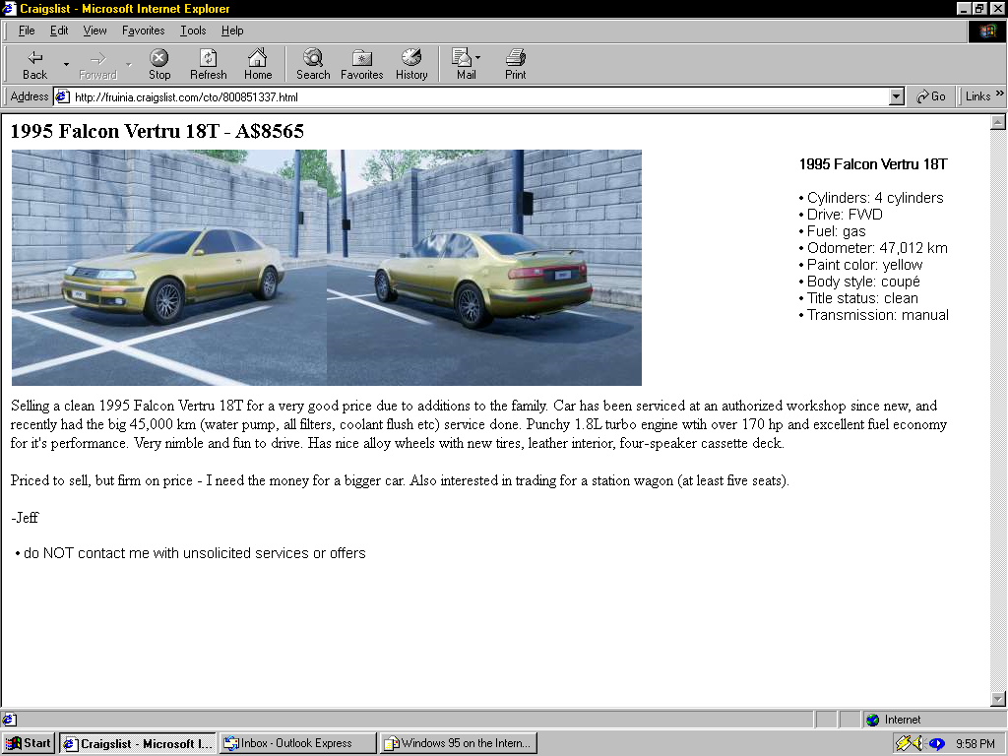Viewport: 1008px width, 756px height.
Task: Click the volume speaker tray icon
Action: [918, 744]
